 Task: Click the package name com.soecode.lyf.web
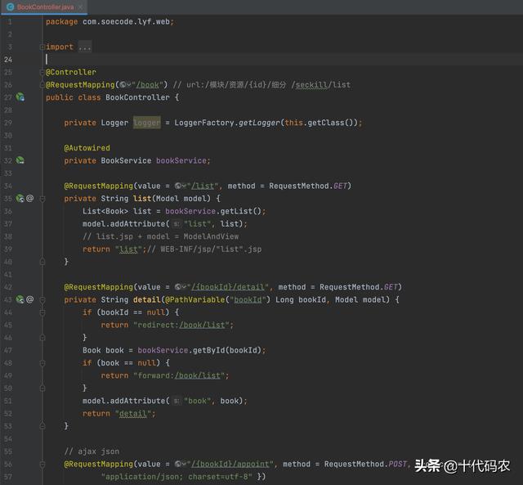coord(126,22)
